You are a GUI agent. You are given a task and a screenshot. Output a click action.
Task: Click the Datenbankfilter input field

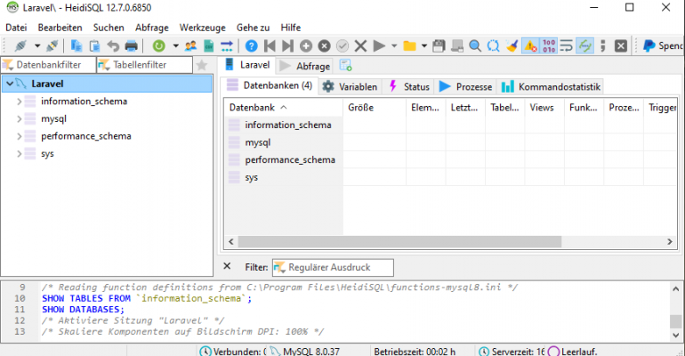[x=49, y=65]
